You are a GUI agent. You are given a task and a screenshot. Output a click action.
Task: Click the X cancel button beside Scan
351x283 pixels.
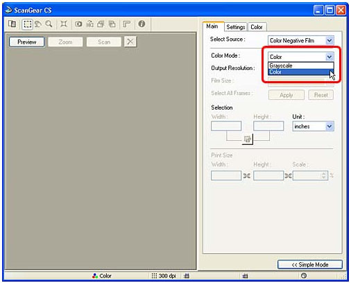pyautogui.click(x=130, y=42)
